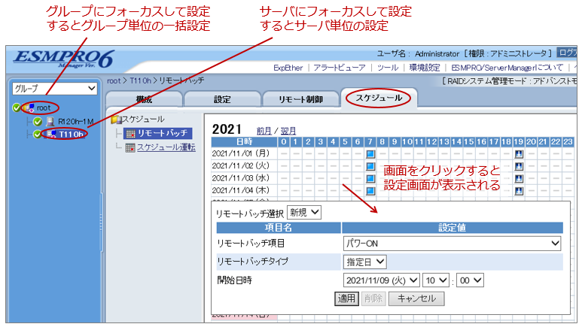Click the 19 o'clock schedule icon on 2021/11/01
Screen dimensions: 582x330
click(x=519, y=154)
